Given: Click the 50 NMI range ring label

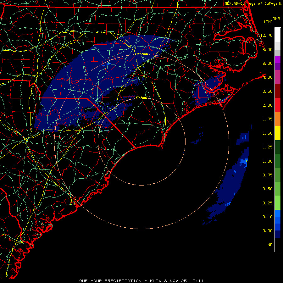Looking at the screenshot, I should [x=141, y=98].
